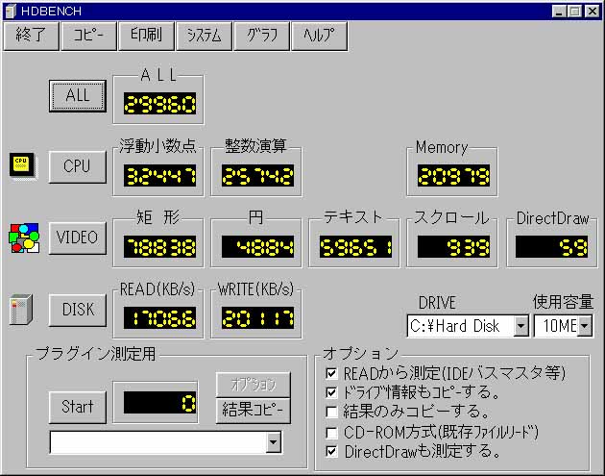Image resolution: width=605 pixels, height=476 pixels.
Task: Start the DISK benchmark button
Action: click(x=78, y=310)
